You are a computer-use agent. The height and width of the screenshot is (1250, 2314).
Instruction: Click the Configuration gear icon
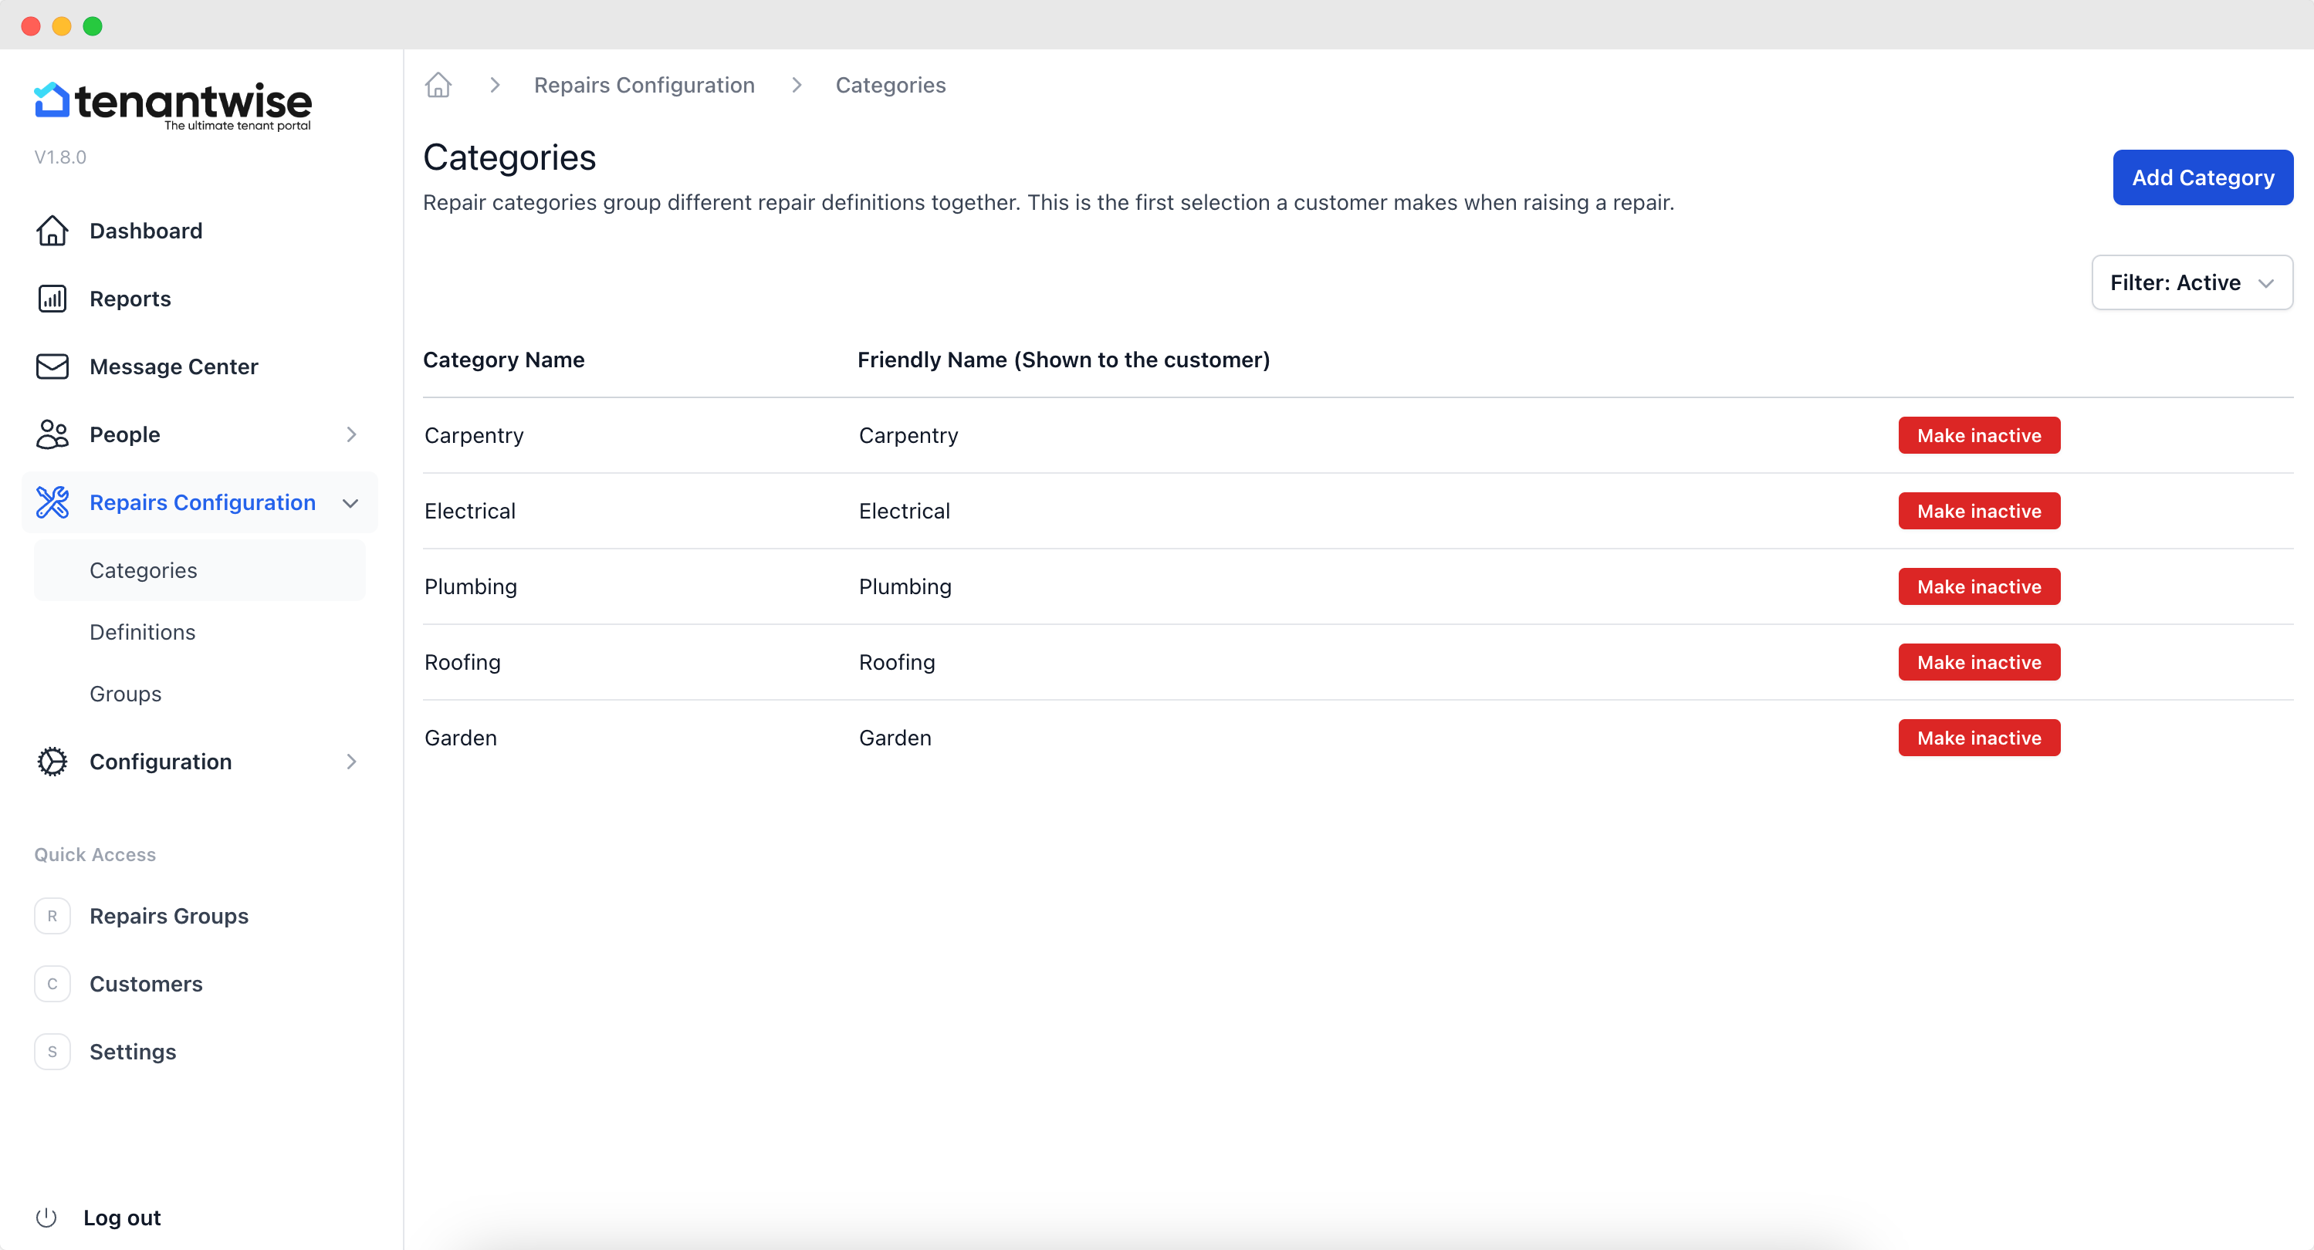[x=52, y=762]
